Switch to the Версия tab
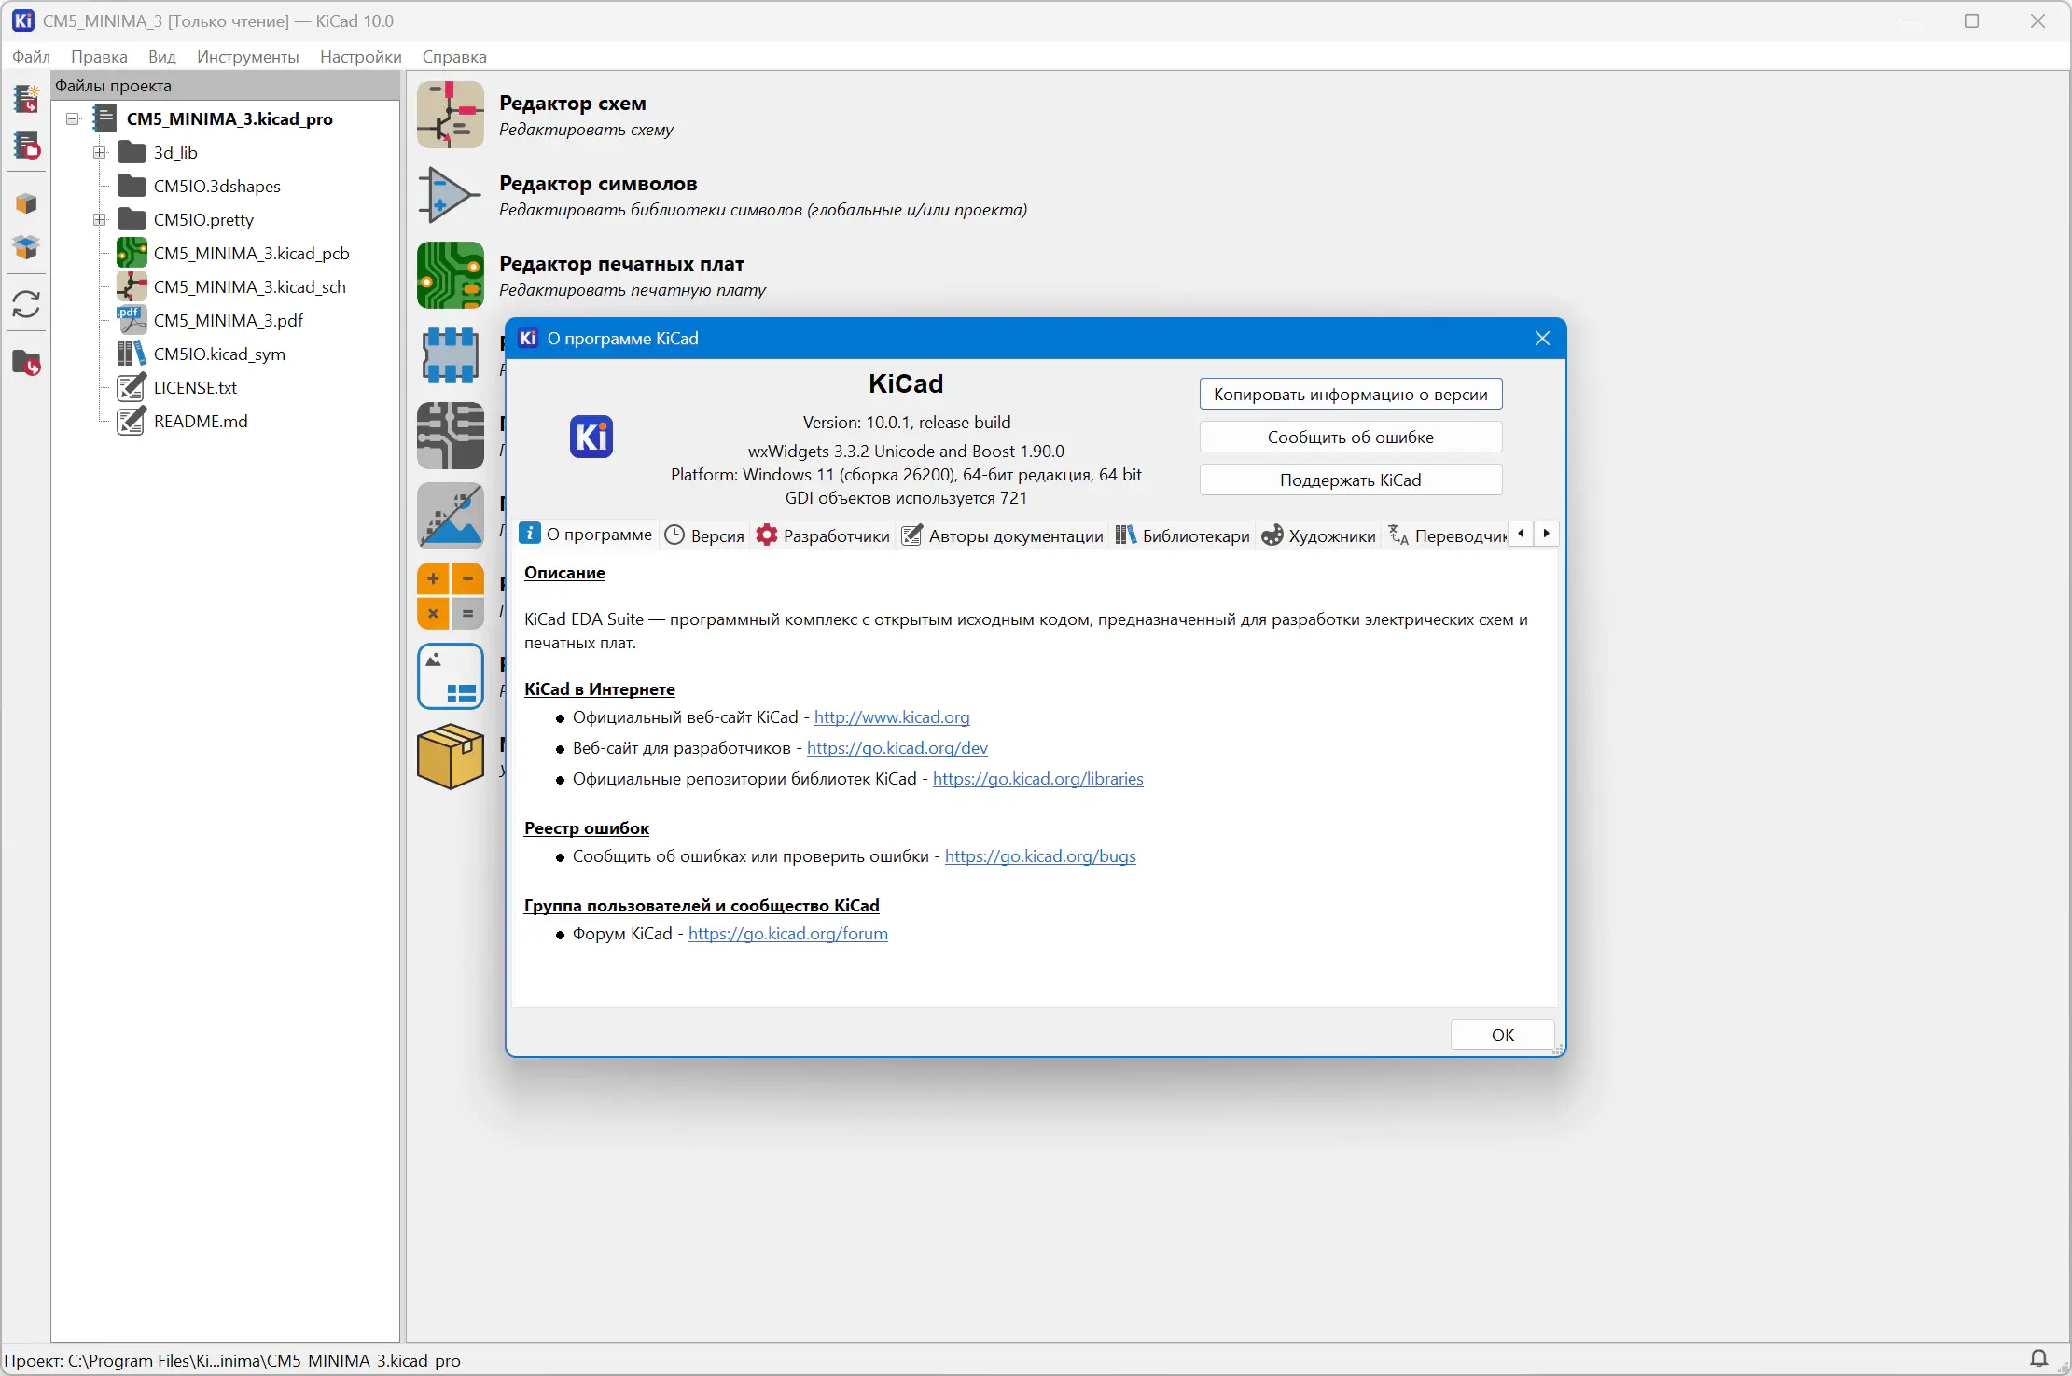 pyautogui.click(x=704, y=535)
